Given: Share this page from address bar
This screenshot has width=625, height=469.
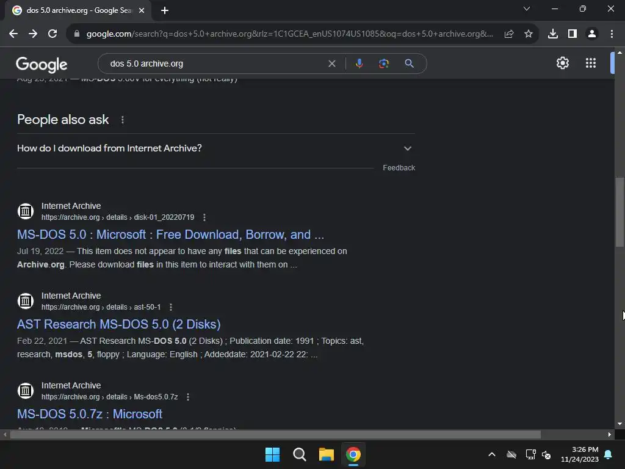Looking at the screenshot, I should (508, 34).
